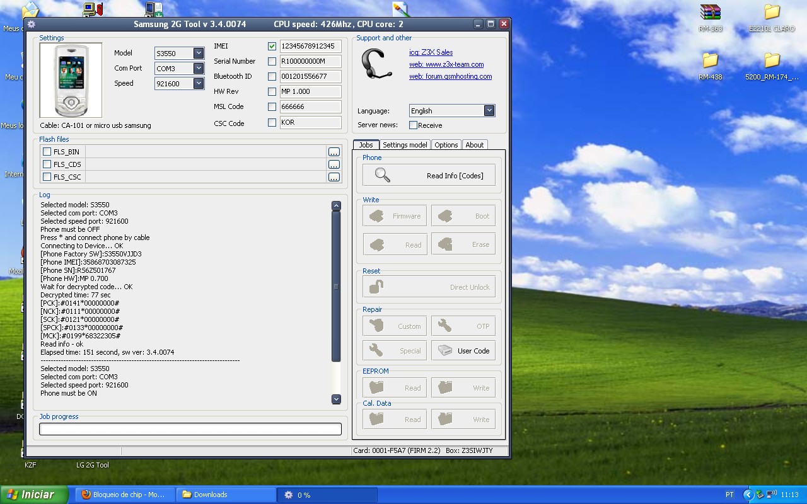Check the FLS_CDS flash file checkbox
Image resolution: width=807 pixels, height=504 pixels.
47,164
